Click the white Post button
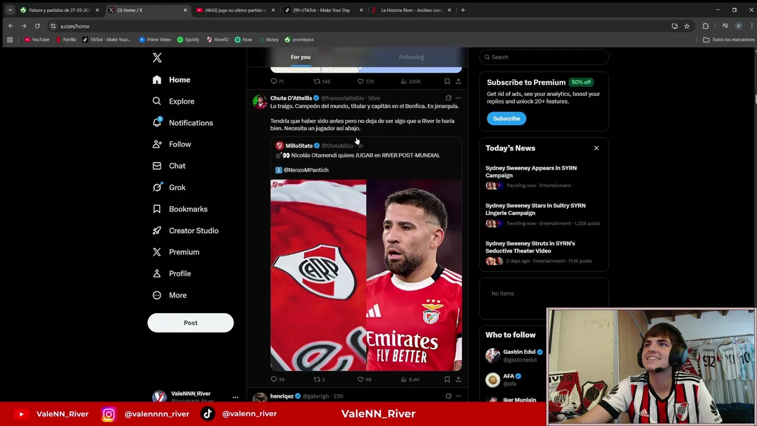757x426 pixels. coord(190,322)
